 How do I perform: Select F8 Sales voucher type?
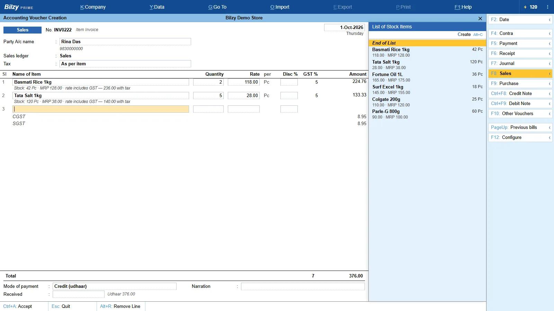(x=520, y=74)
